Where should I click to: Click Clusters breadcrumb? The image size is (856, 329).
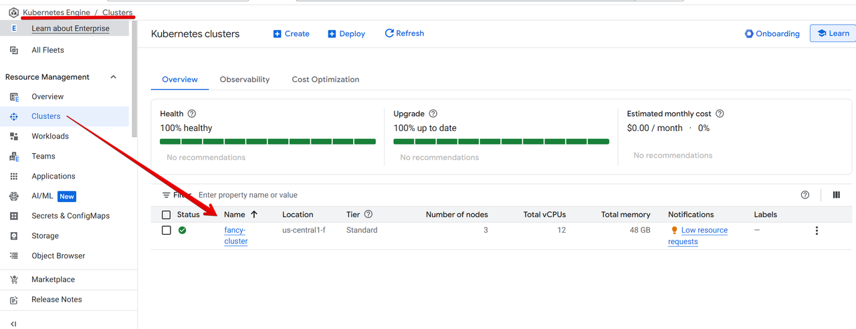tap(118, 13)
